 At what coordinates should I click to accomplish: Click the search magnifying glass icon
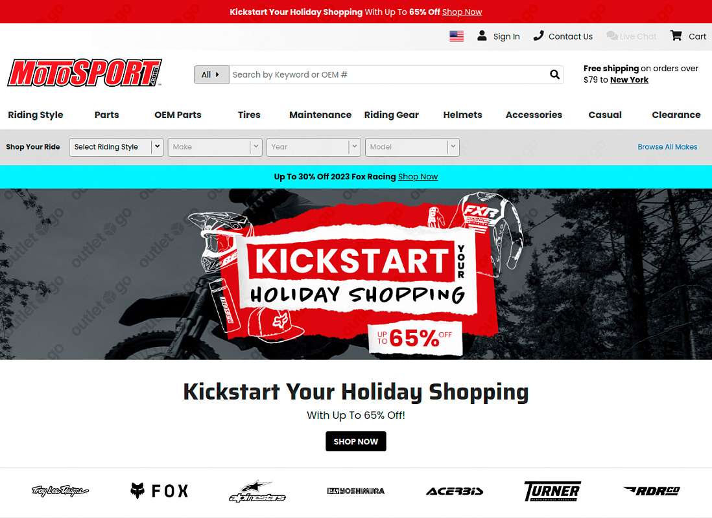[x=554, y=74]
